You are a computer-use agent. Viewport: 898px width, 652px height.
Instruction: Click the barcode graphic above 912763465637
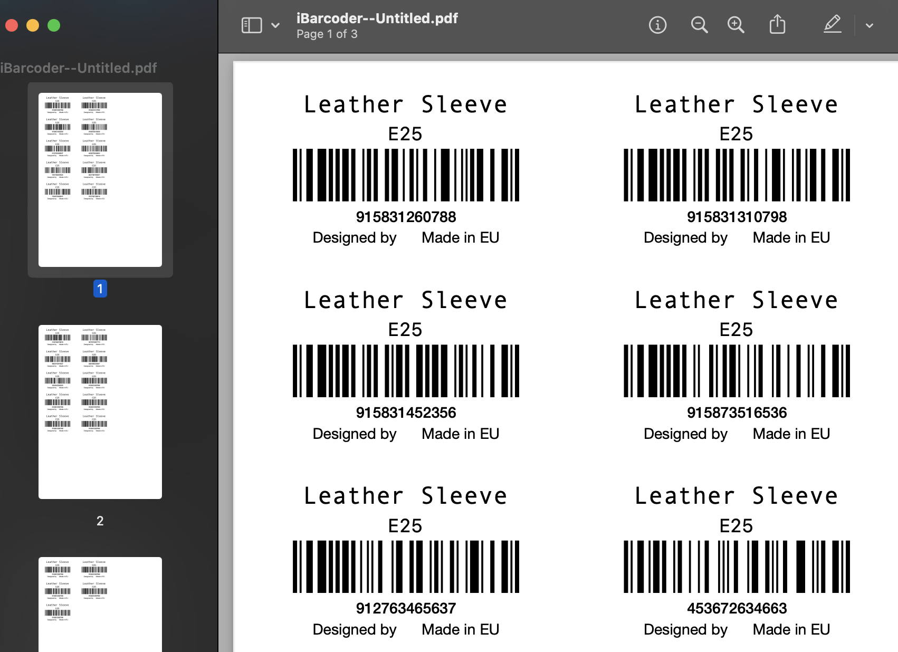coord(406,567)
